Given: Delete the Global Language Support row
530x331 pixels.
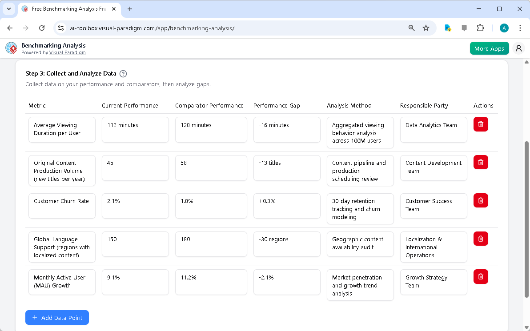Looking at the screenshot, I should (480, 239).
